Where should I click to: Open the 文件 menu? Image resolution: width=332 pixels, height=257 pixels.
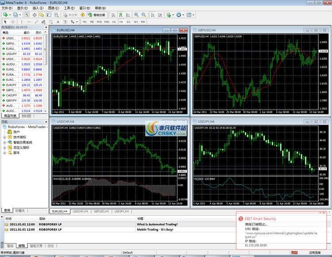pos(7,8)
